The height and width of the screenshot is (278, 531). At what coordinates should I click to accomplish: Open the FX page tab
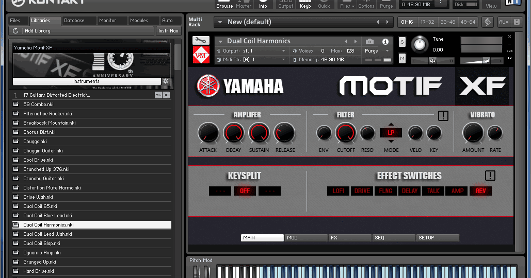[350, 238]
